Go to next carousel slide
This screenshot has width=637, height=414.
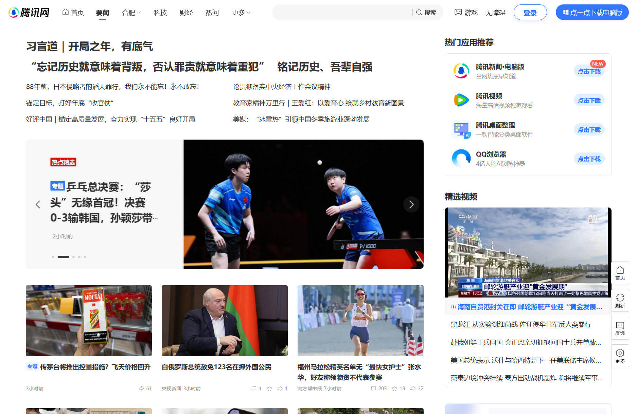tap(411, 204)
